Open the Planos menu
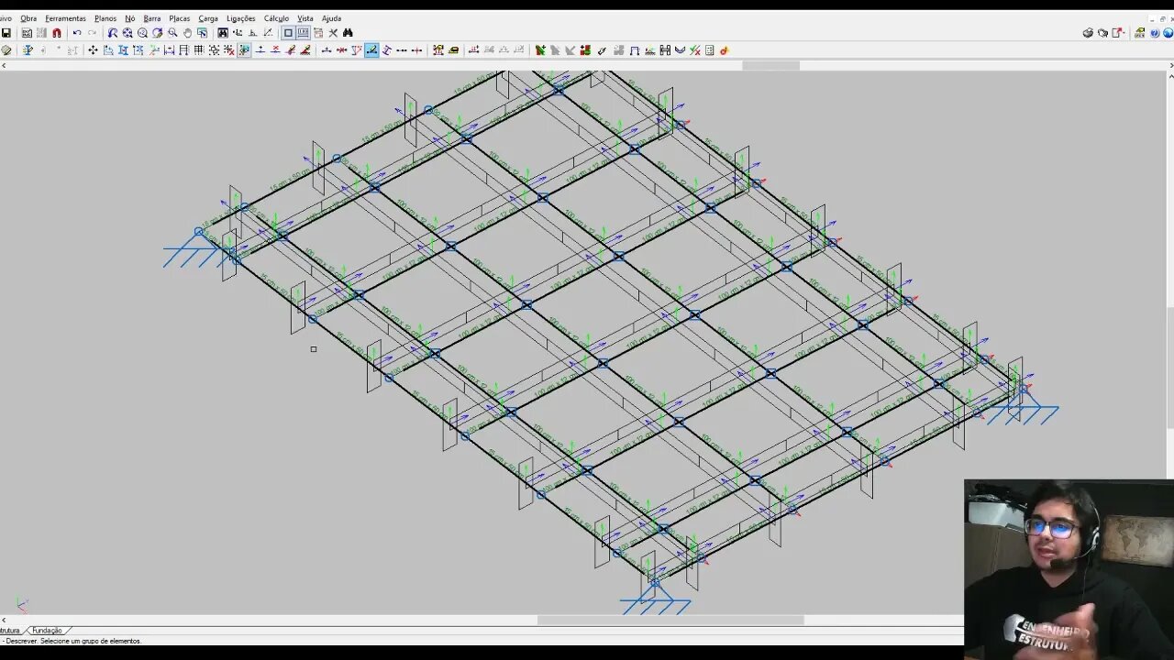Image resolution: width=1174 pixels, height=660 pixels. [105, 18]
